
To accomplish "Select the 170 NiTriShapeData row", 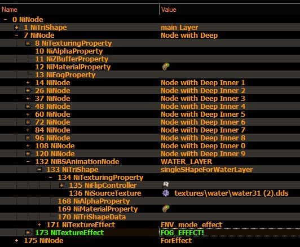I will (x=150, y=217).
